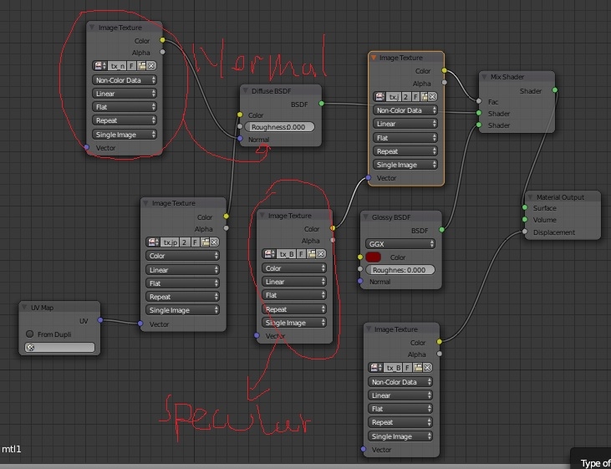Click user count 2 in selected tx.j node
611x469 pixels.
[x=407, y=96]
